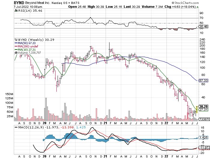Click the RSI indicator mountain icon

(x=16, y=10)
